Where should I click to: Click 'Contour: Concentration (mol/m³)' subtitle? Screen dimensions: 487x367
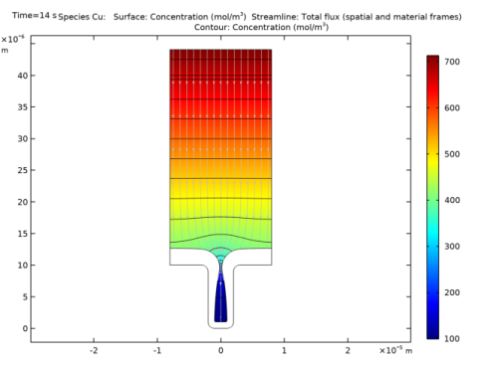(262, 27)
